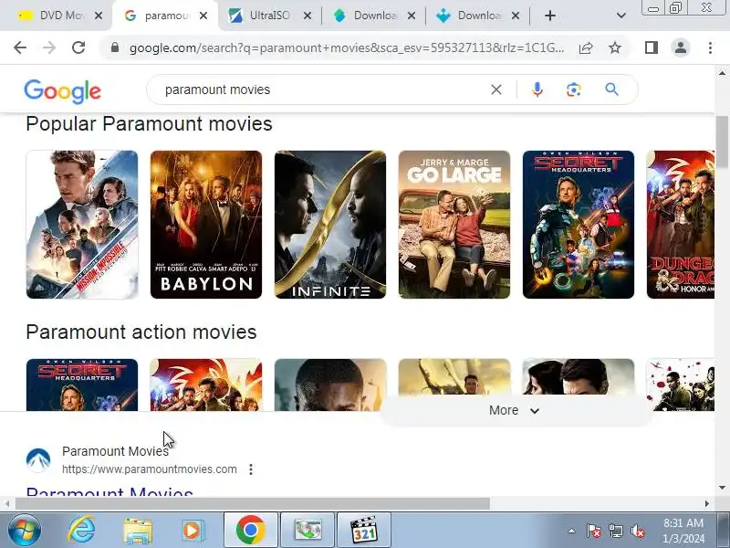Select the Chrome taskbar button
This screenshot has width=730, height=548.
pos(251,531)
